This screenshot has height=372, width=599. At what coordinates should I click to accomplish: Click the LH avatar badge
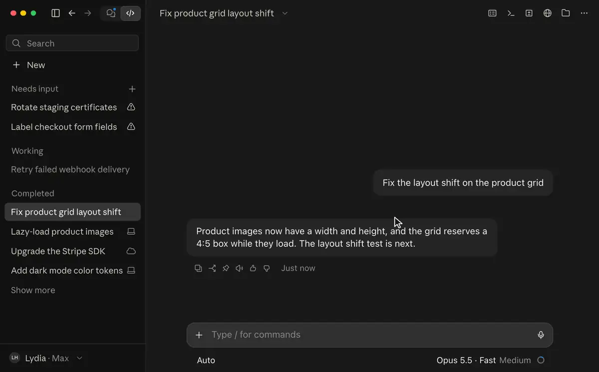click(x=15, y=358)
